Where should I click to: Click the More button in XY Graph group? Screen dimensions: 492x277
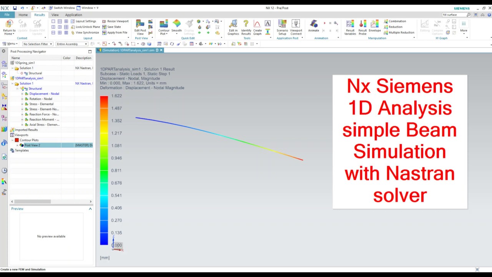(464, 26)
